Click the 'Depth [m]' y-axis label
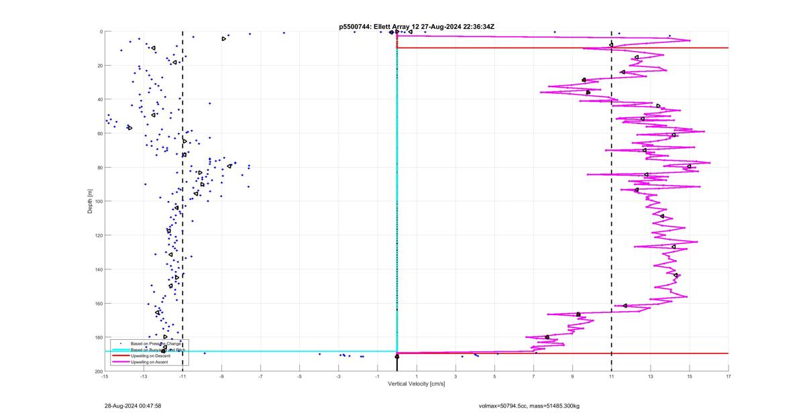This screenshot has height=417, width=805. [x=89, y=201]
